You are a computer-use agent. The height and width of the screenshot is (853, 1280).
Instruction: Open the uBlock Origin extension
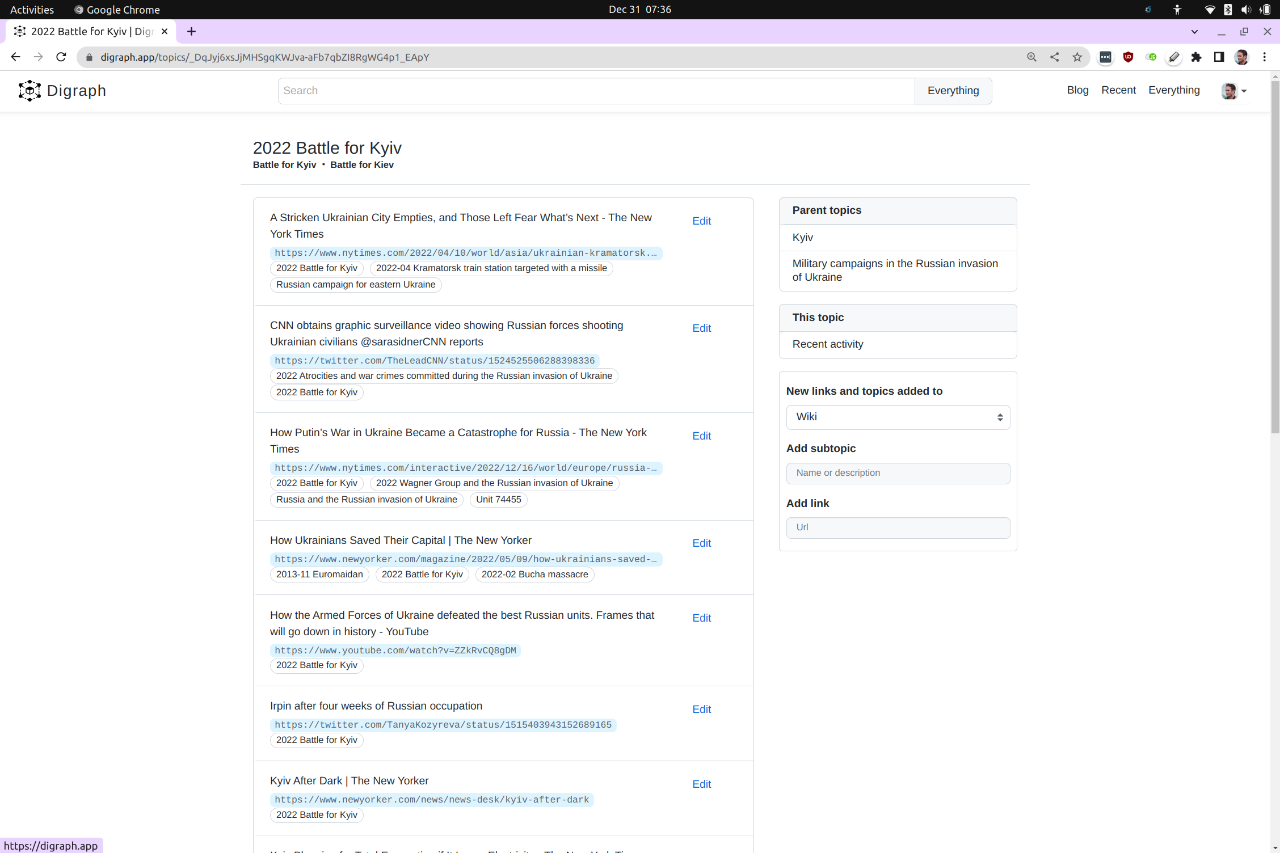(x=1128, y=57)
